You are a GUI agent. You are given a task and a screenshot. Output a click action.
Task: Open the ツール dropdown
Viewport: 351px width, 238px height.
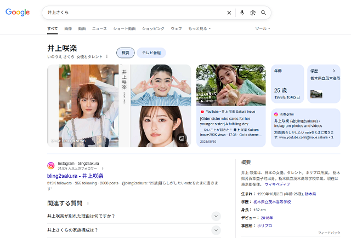(x=263, y=28)
